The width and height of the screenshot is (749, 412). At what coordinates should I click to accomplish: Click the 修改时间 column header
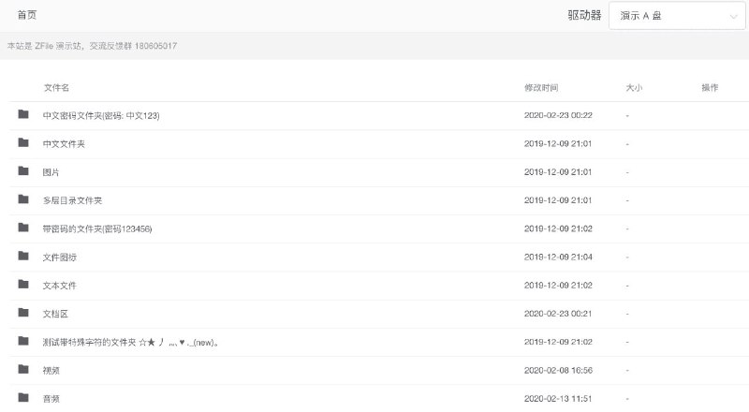click(541, 87)
